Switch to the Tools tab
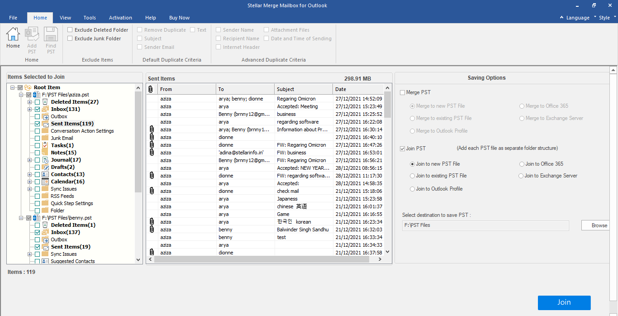 [x=90, y=18]
